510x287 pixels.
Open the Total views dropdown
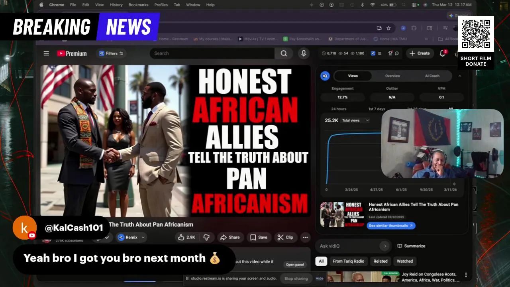tap(355, 120)
